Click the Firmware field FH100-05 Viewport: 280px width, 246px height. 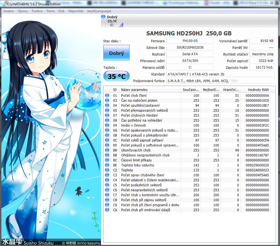pos(190,41)
